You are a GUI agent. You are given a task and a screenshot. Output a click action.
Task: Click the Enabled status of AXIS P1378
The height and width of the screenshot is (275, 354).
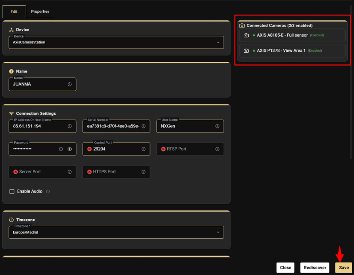coord(315,50)
